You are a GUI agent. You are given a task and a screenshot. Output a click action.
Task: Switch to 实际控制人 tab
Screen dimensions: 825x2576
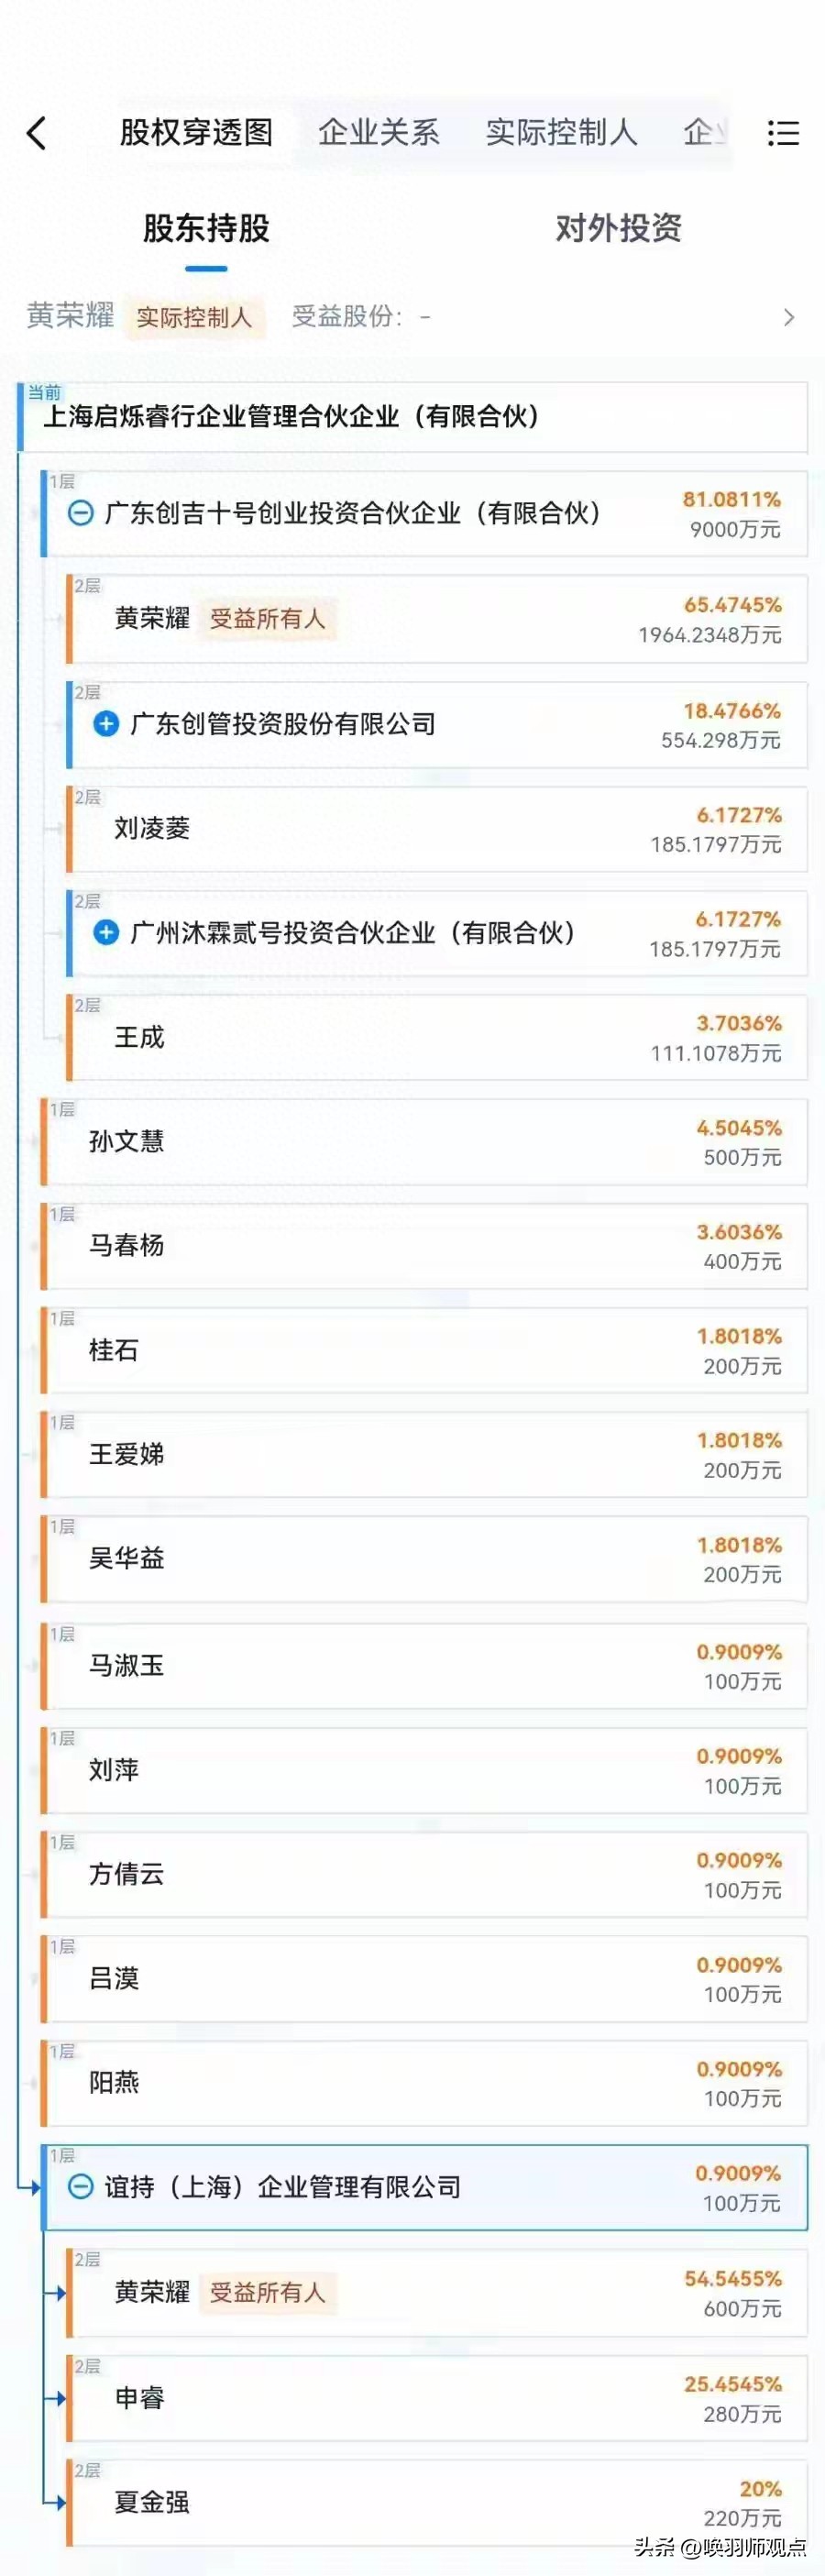click(561, 132)
